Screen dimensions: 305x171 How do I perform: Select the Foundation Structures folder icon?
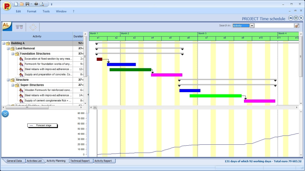17,54
